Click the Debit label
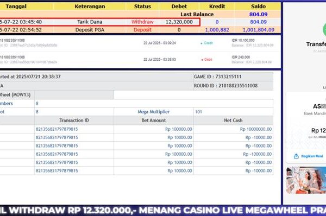 pyautogui.click(x=208, y=60)
